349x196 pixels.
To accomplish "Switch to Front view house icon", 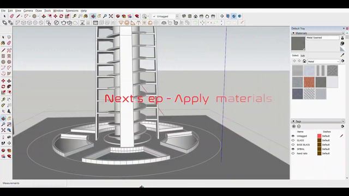I will [x=195, y=16].
